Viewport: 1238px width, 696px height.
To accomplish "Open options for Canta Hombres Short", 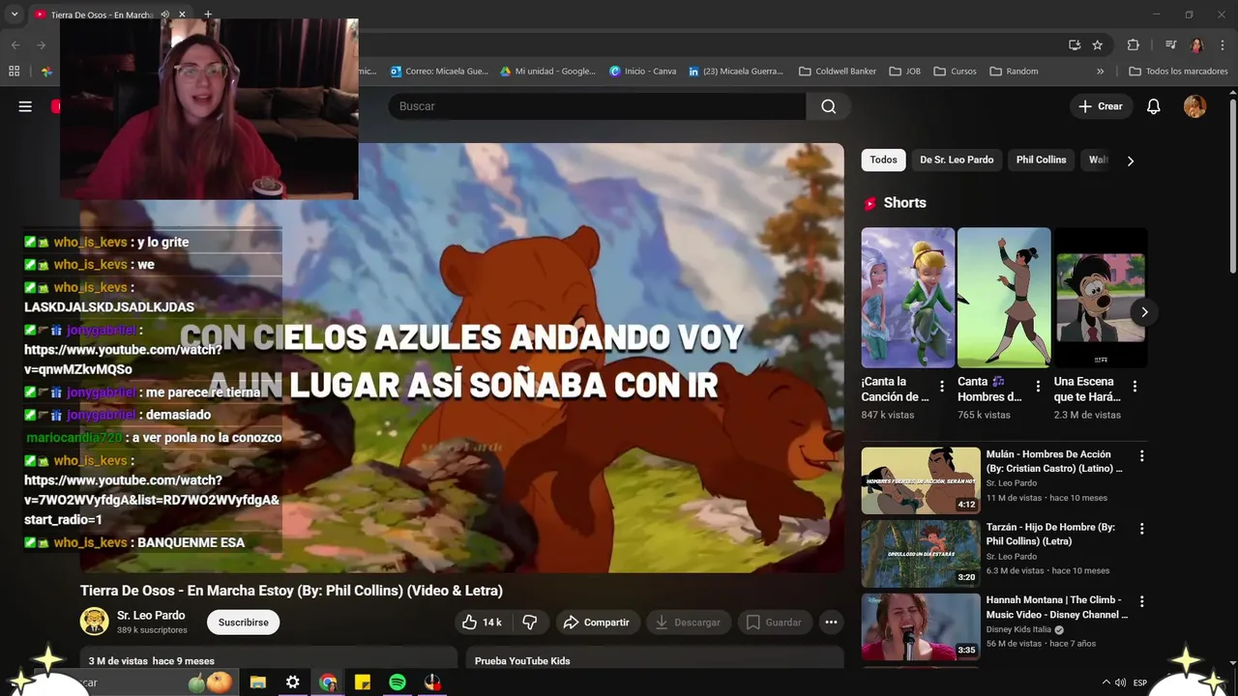I will tap(1038, 387).
